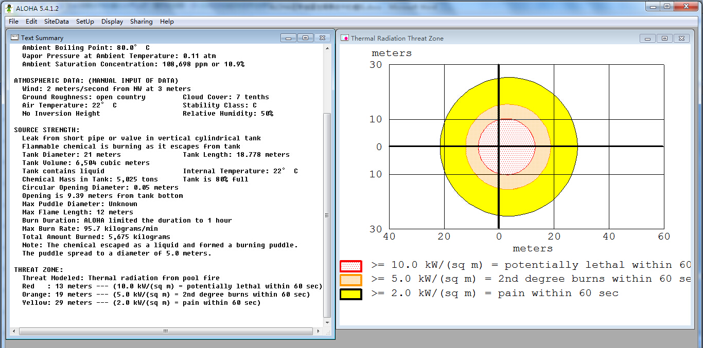Image resolution: width=703 pixels, height=348 pixels.
Task: Click the orange 5.0 kW legend swatch
Action: tap(351, 280)
